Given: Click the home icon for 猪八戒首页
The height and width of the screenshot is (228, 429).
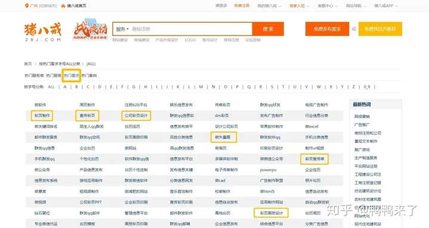Looking at the screenshot, I should 63,6.
